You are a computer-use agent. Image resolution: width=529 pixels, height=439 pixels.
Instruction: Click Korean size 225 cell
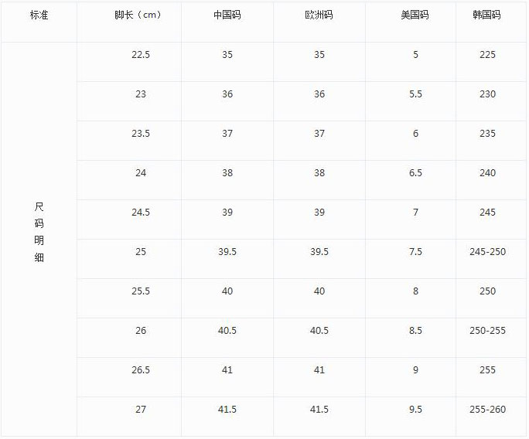[487, 55]
